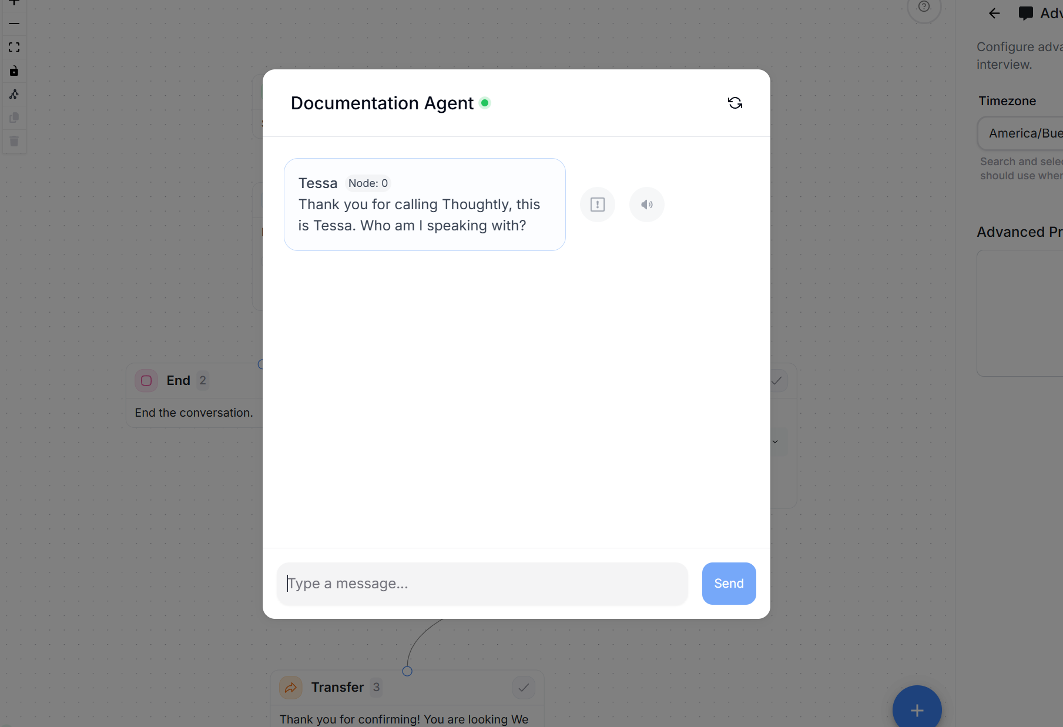1063x727 pixels.
Task: Copy selected node icon
Action: [14, 118]
